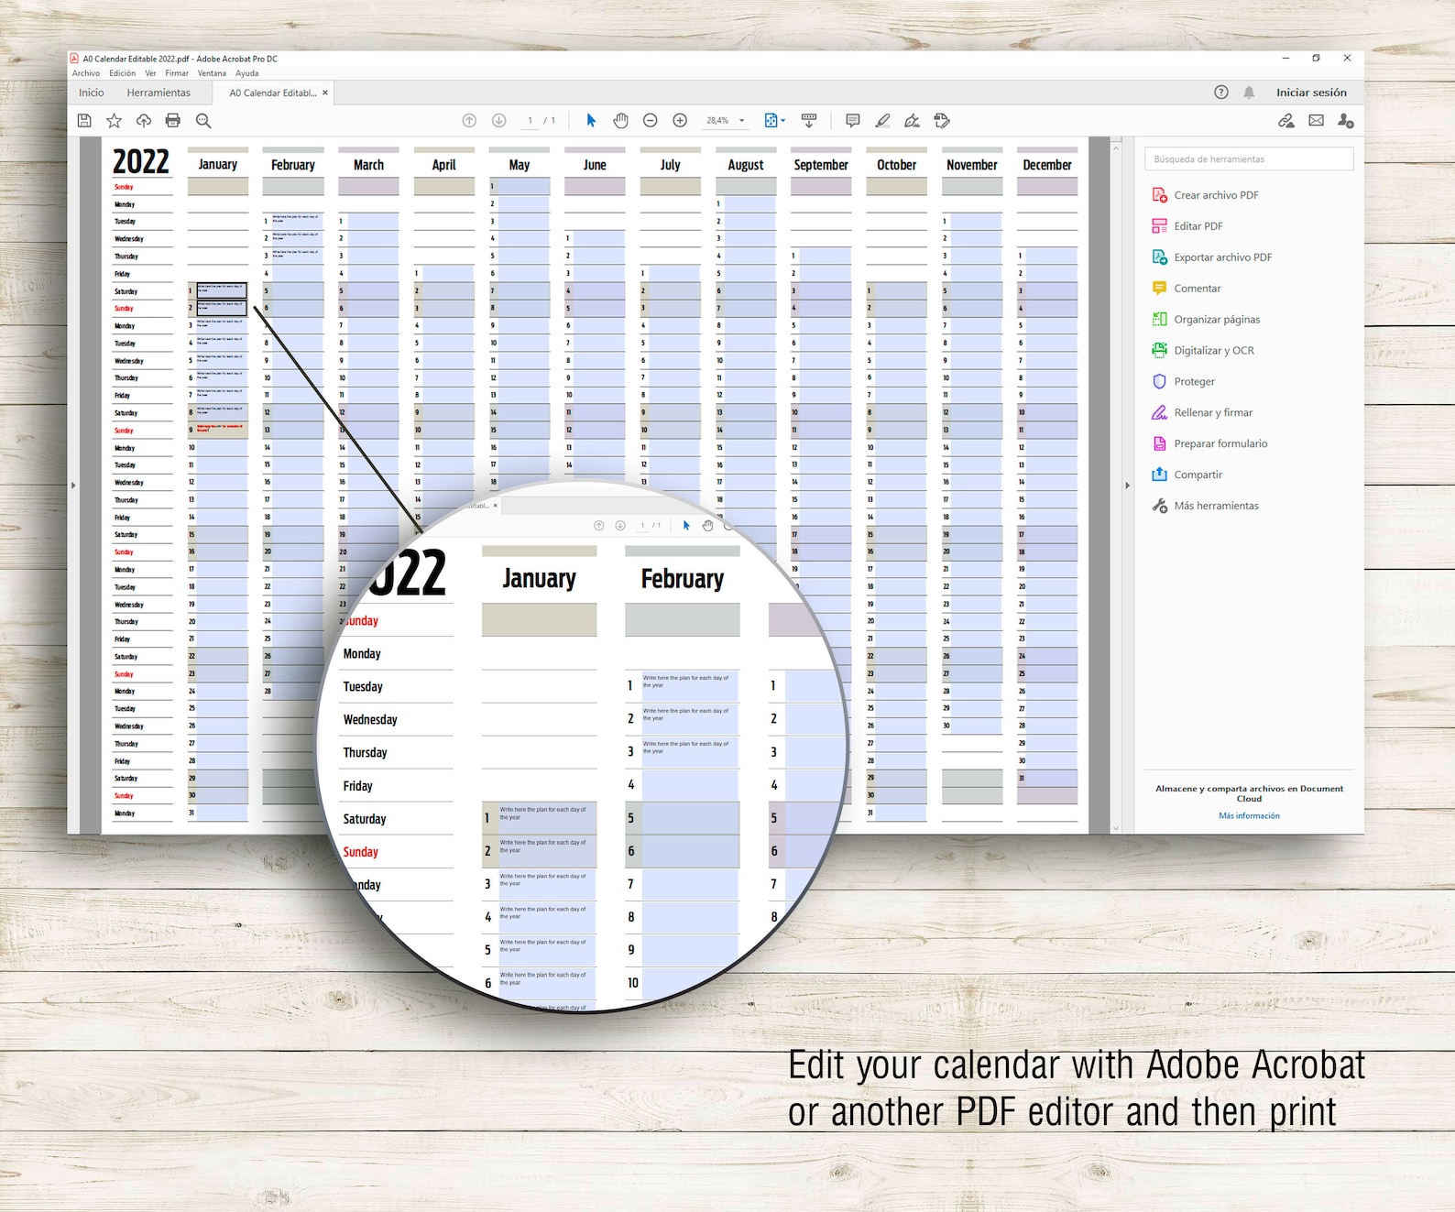Select the January 2 form field
The image size is (1455, 1212).
(222, 308)
